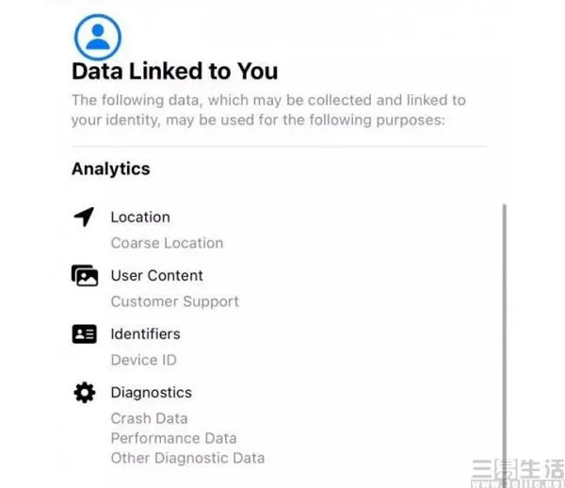Click the Identifiers ID card icon
The image size is (565, 488).
[x=85, y=334]
